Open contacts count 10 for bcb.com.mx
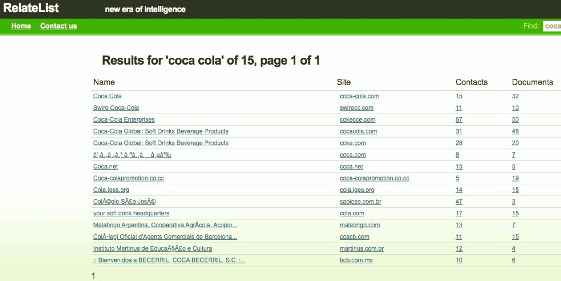 click(x=459, y=261)
